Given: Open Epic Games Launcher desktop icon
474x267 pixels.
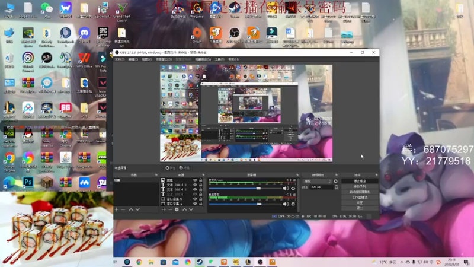Looking at the screenshot, I should 103,36.
